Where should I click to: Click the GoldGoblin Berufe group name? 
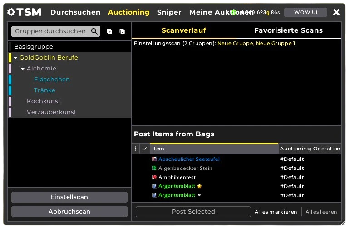(x=49, y=58)
